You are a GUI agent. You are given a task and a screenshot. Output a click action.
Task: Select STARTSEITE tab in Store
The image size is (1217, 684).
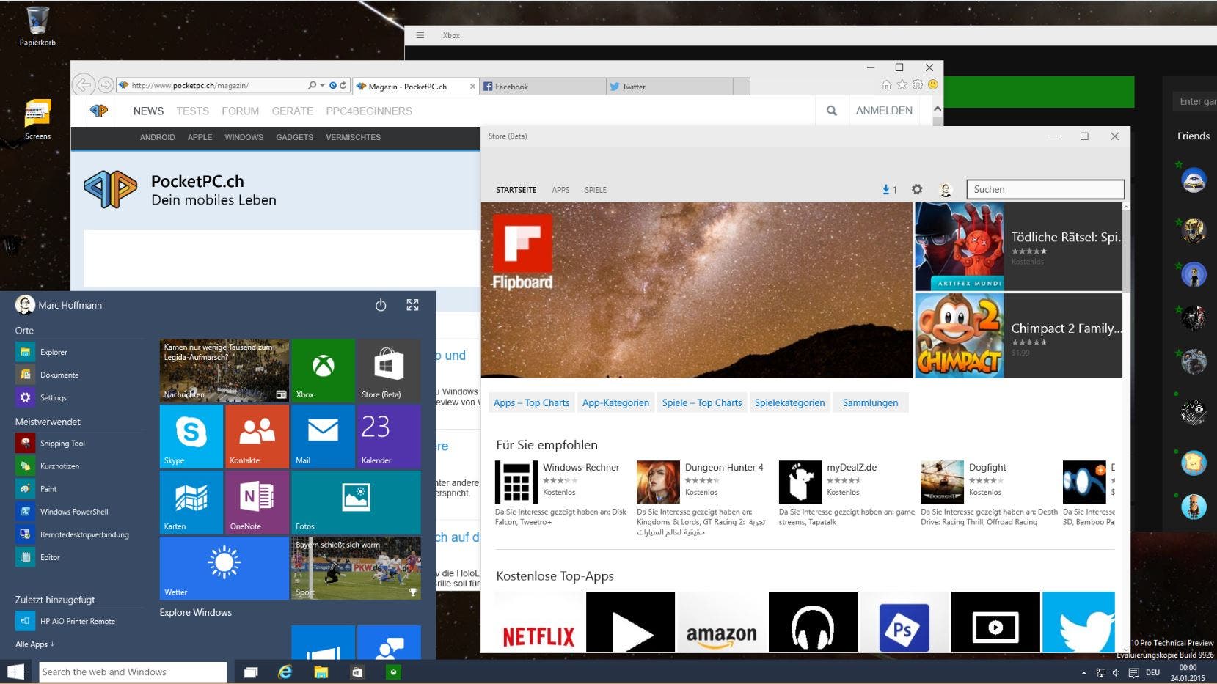[516, 190]
